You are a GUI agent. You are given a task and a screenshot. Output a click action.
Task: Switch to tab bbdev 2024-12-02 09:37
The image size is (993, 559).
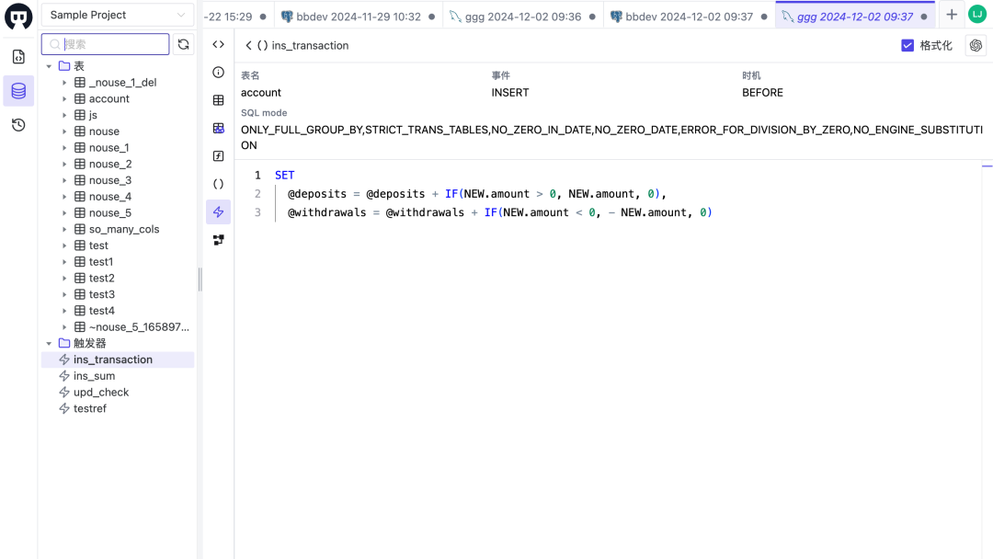coord(689,17)
